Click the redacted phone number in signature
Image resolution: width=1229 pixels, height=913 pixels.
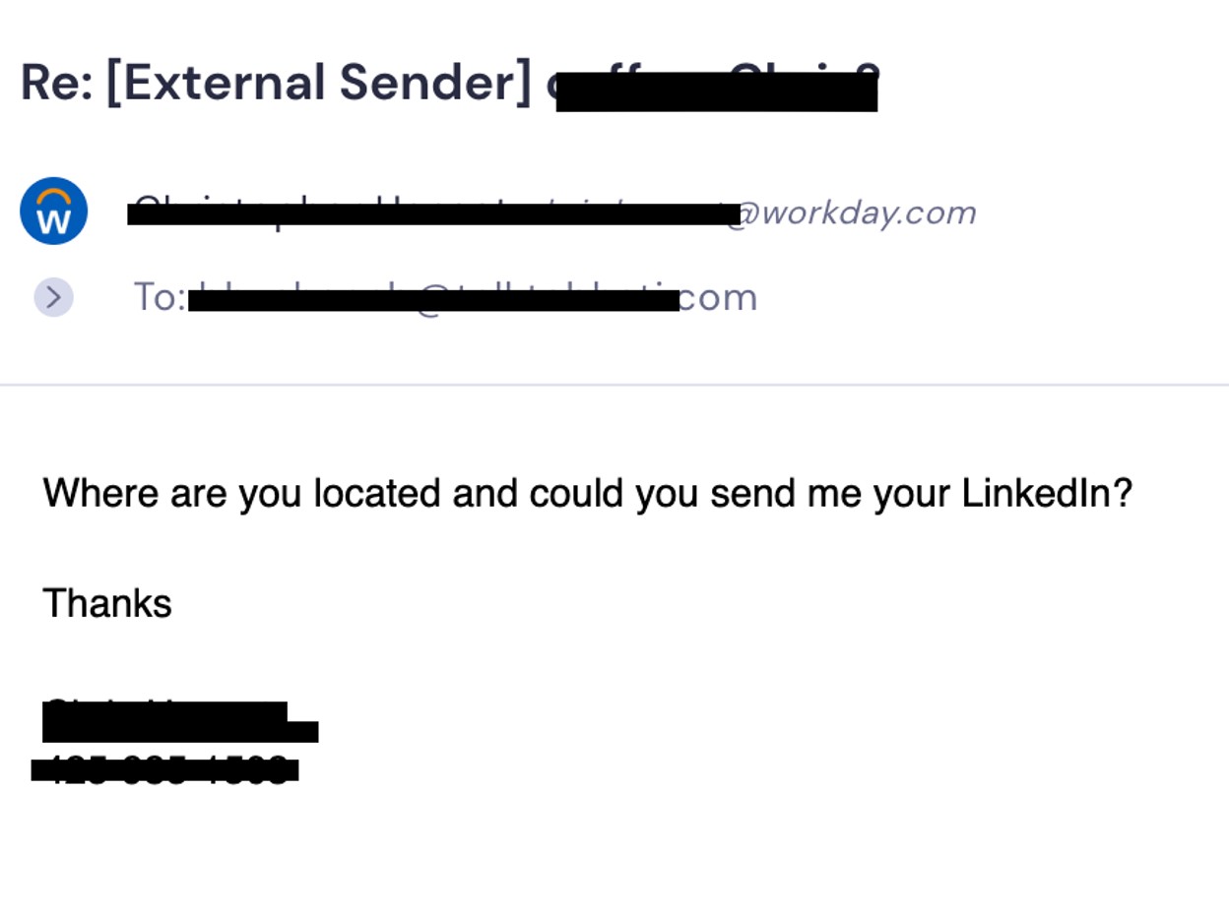165,769
